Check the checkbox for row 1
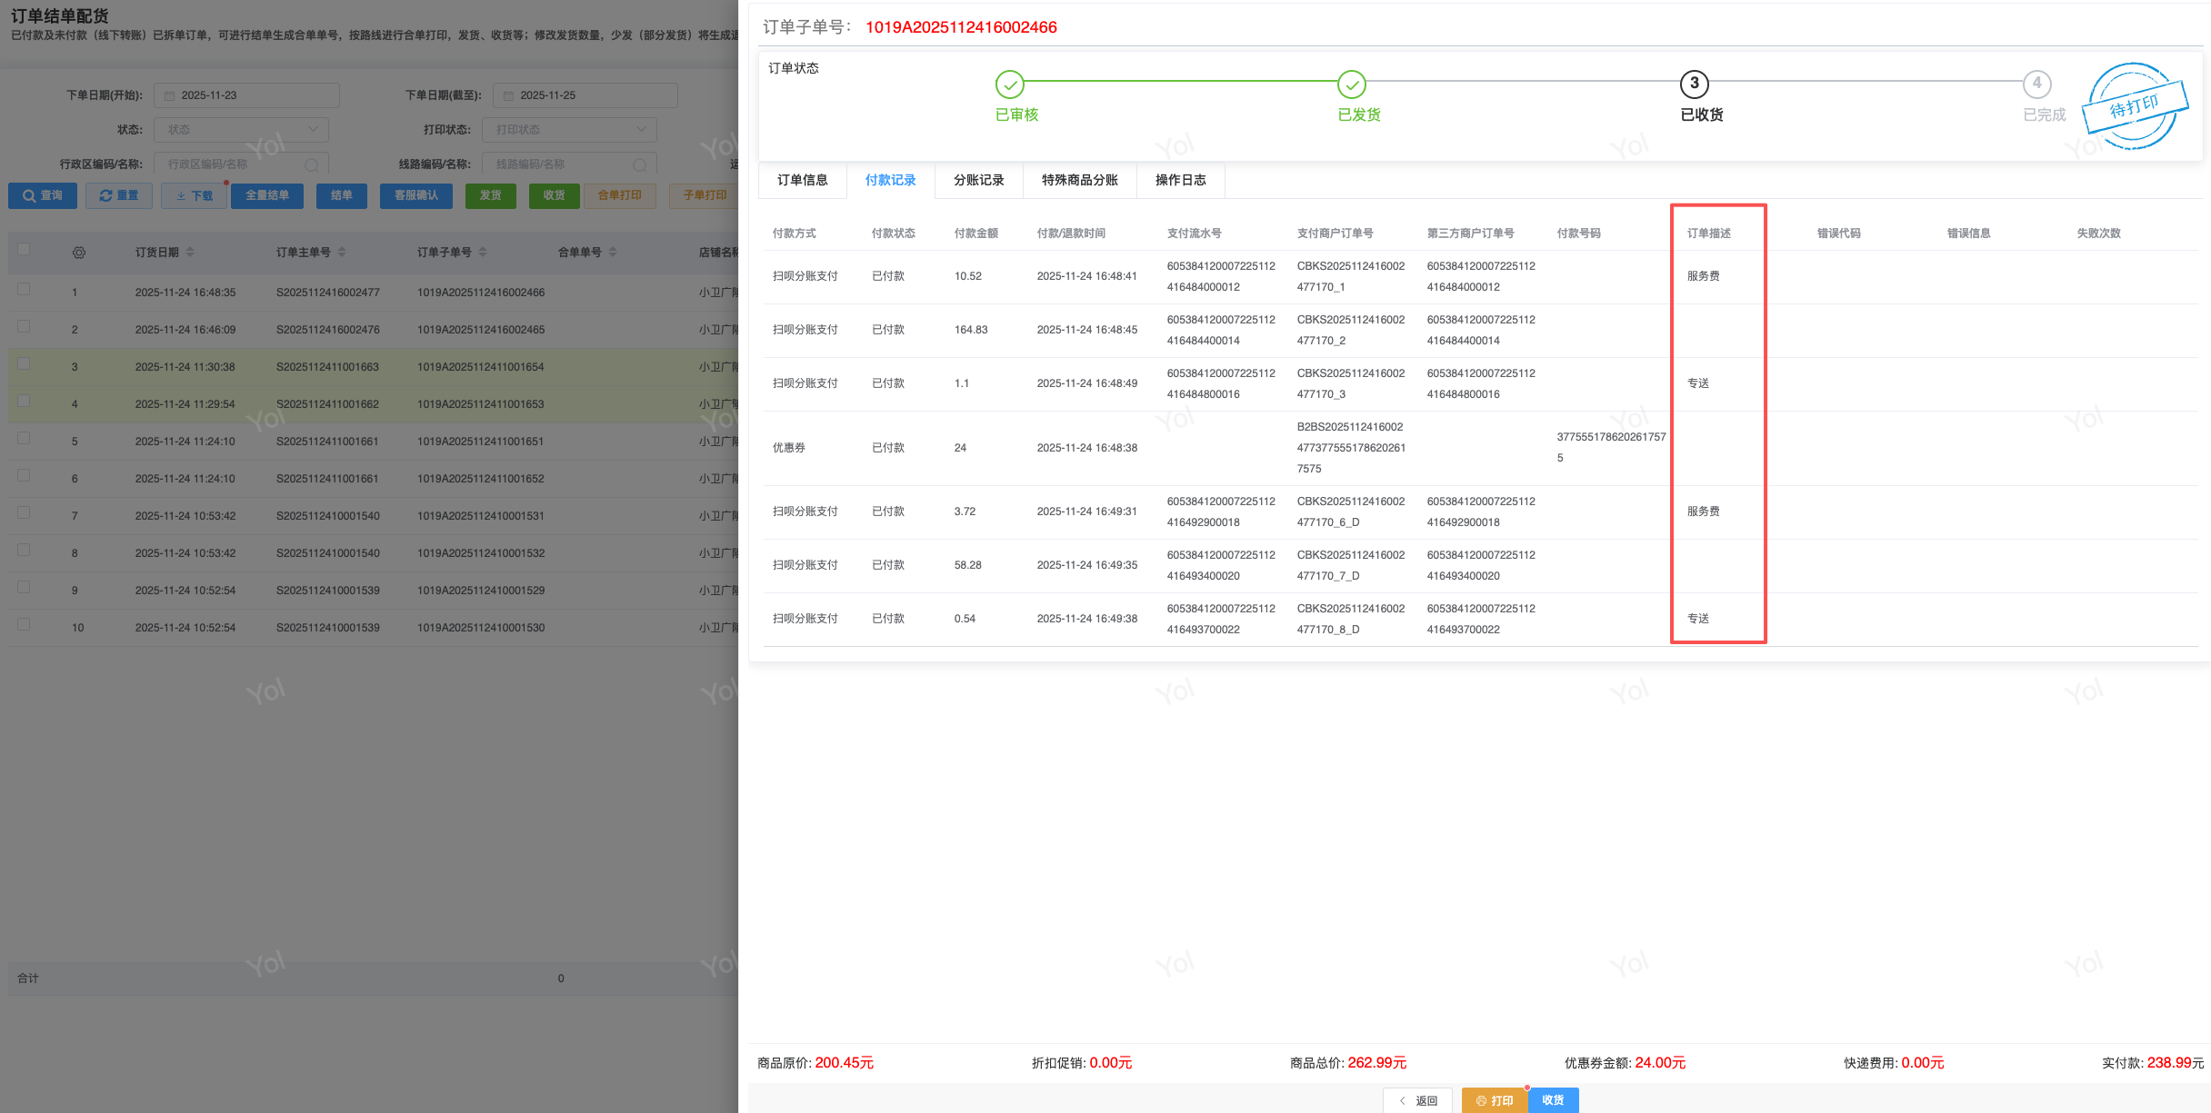 (x=24, y=290)
